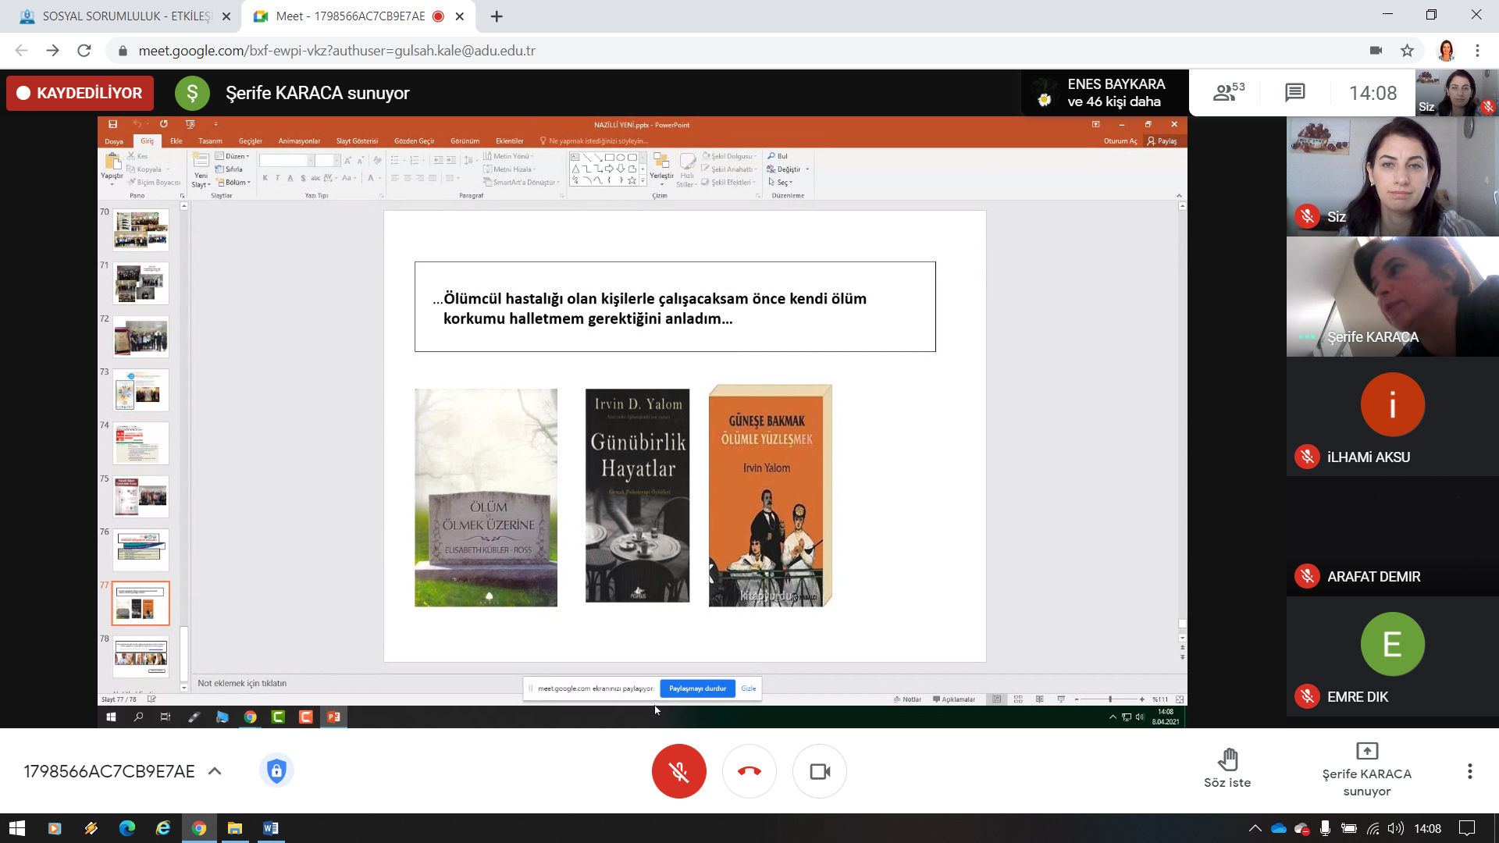This screenshot has height=843, width=1499.
Task: Reload the page in Chrome
Action: 84,51
